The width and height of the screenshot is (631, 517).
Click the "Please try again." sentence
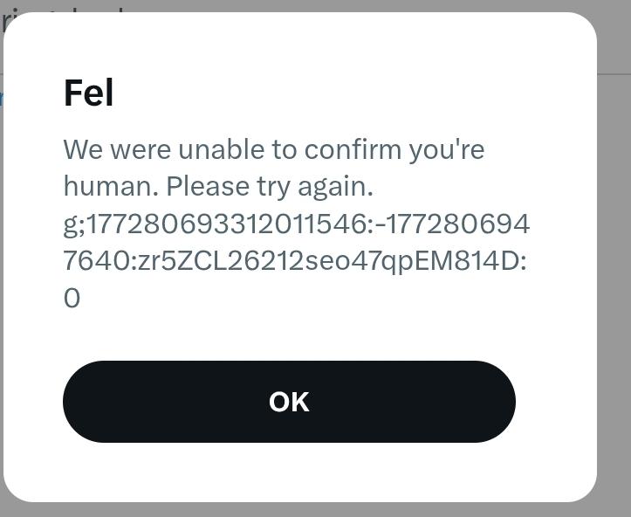coord(269,186)
